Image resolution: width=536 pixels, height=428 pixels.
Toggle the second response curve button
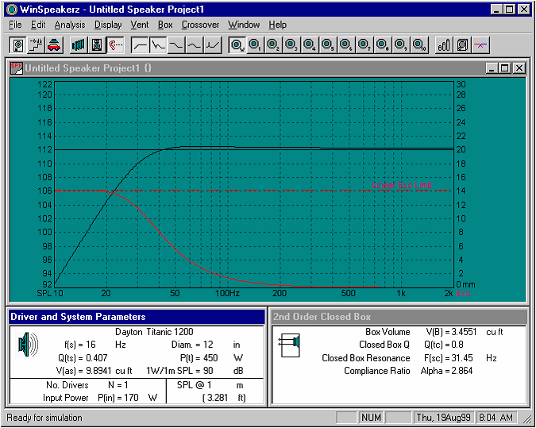159,44
